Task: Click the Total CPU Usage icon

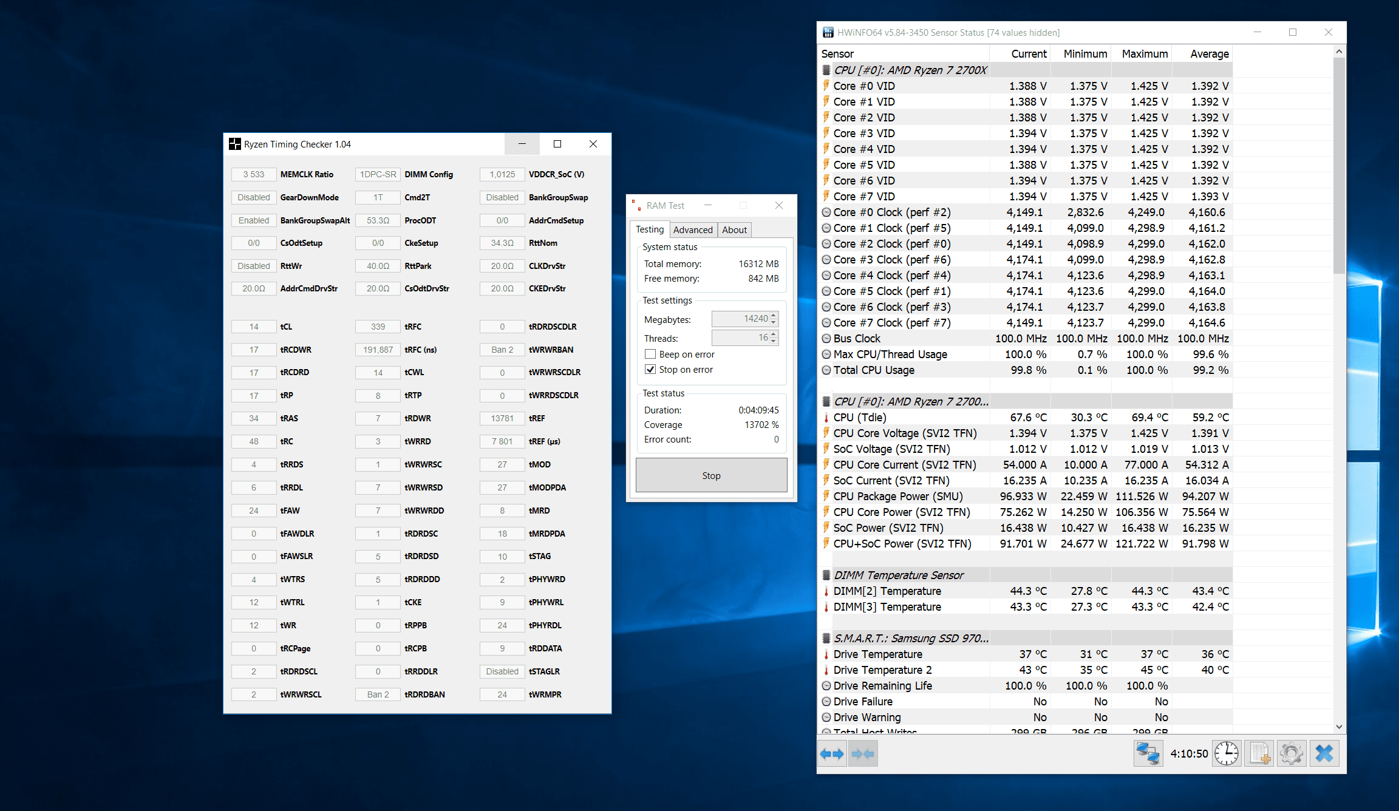Action: (826, 370)
